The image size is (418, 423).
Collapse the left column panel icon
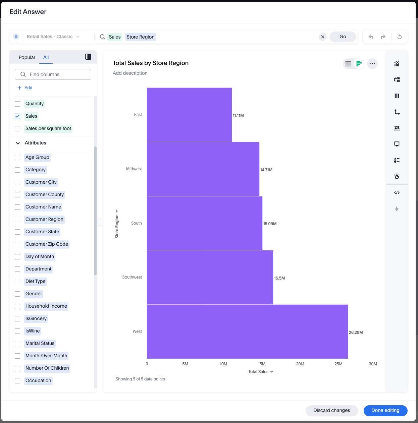click(x=88, y=57)
